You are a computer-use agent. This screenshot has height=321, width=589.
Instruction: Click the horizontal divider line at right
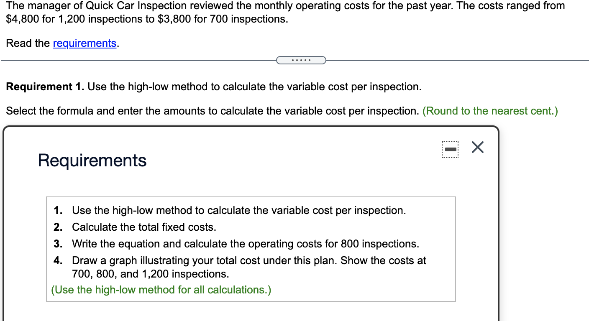460,61
